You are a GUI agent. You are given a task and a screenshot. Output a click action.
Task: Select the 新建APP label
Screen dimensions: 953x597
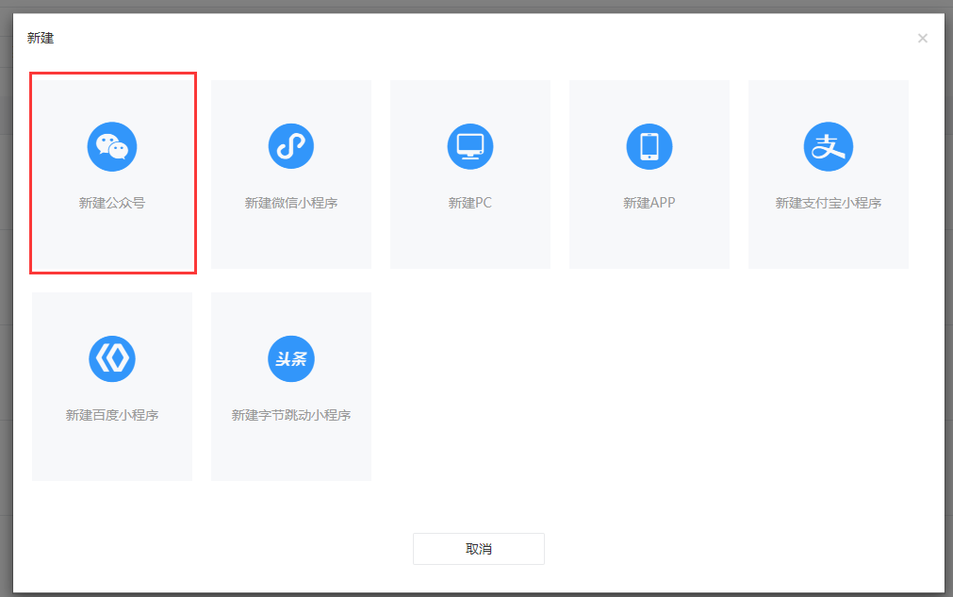click(x=649, y=203)
